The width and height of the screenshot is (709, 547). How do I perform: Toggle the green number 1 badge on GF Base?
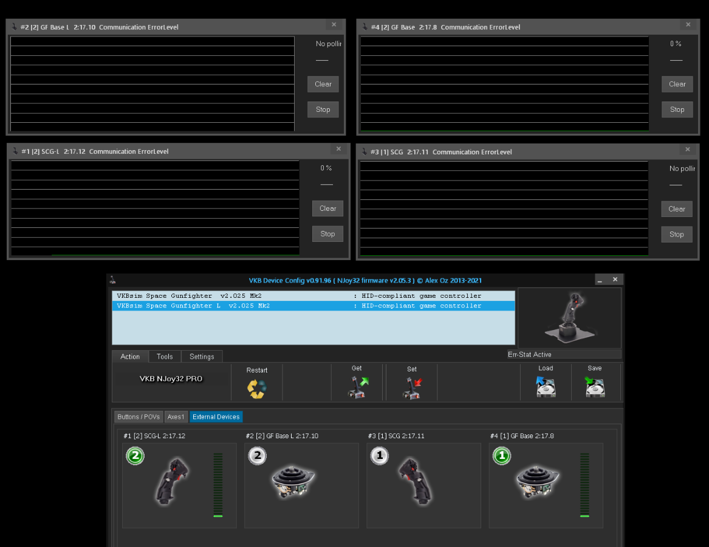pos(501,456)
